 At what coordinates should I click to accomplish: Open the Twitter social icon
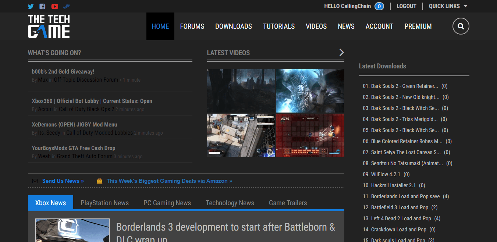point(31,6)
